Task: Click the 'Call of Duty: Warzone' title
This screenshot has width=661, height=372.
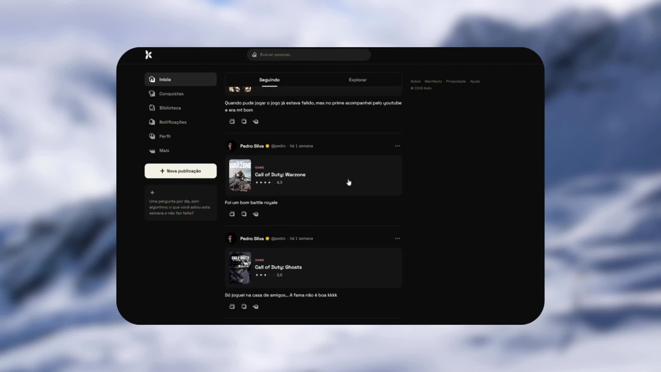Action: coord(280,175)
